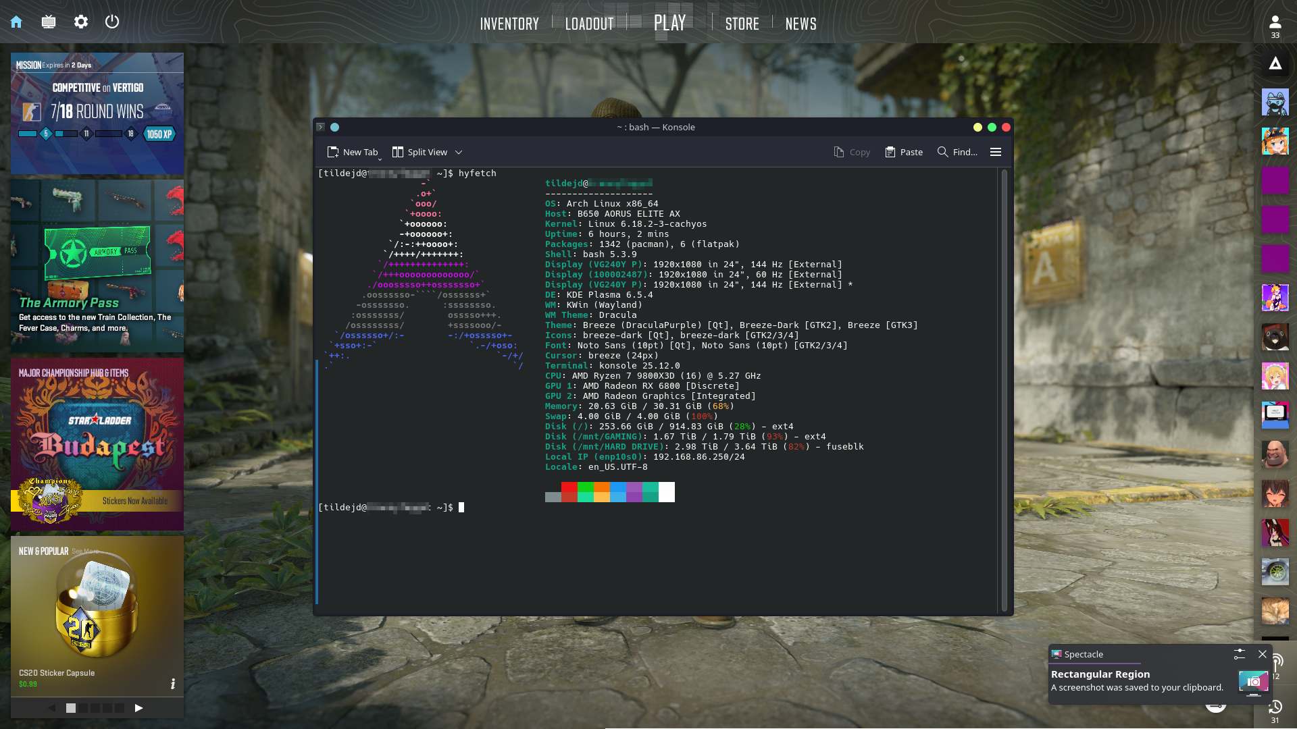Click the power quit icon
This screenshot has height=729, width=1297.
pyautogui.click(x=112, y=22)
